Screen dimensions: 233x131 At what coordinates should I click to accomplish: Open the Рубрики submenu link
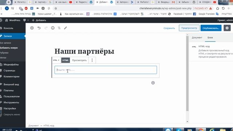4,53
